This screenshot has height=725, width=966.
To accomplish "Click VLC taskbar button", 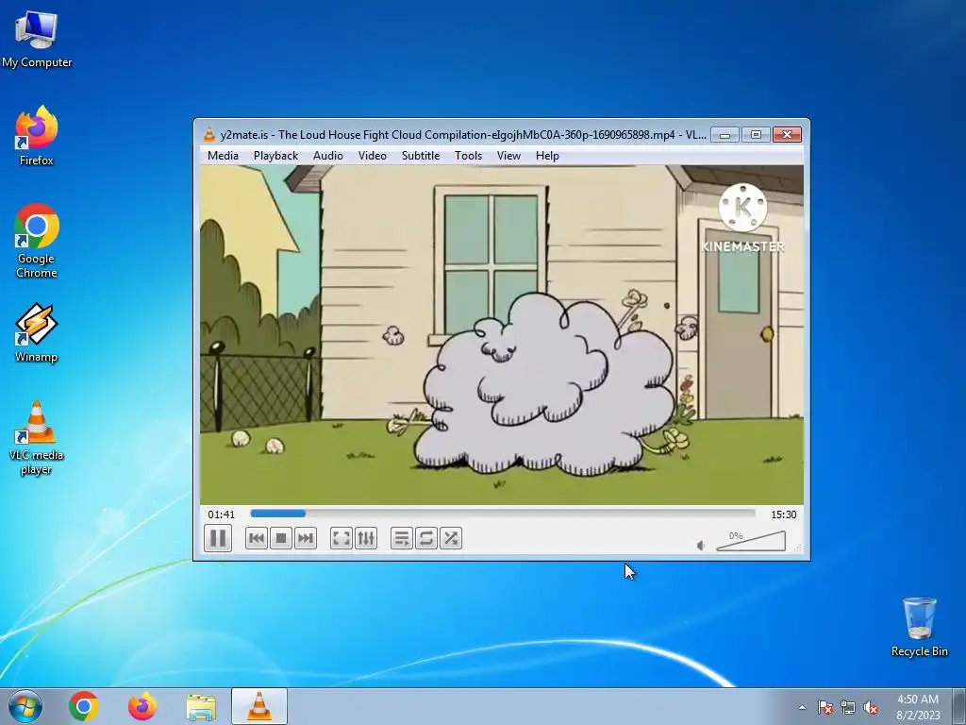I will coord(259,706).
